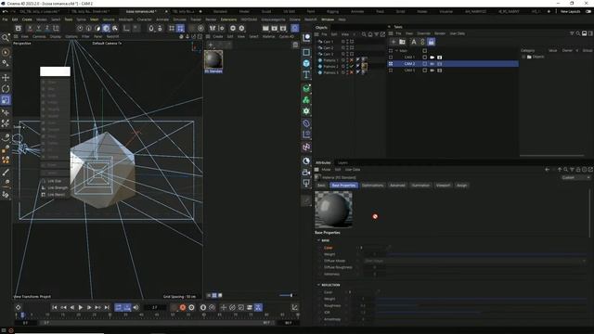
Task: Click the Live Selection tool icon
Action: [x=6, y=52]
